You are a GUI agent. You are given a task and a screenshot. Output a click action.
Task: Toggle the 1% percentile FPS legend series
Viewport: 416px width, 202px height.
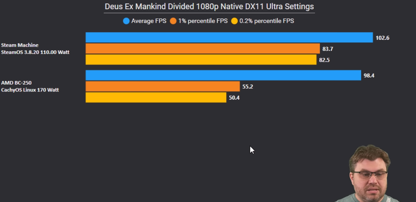click(199, 21)
